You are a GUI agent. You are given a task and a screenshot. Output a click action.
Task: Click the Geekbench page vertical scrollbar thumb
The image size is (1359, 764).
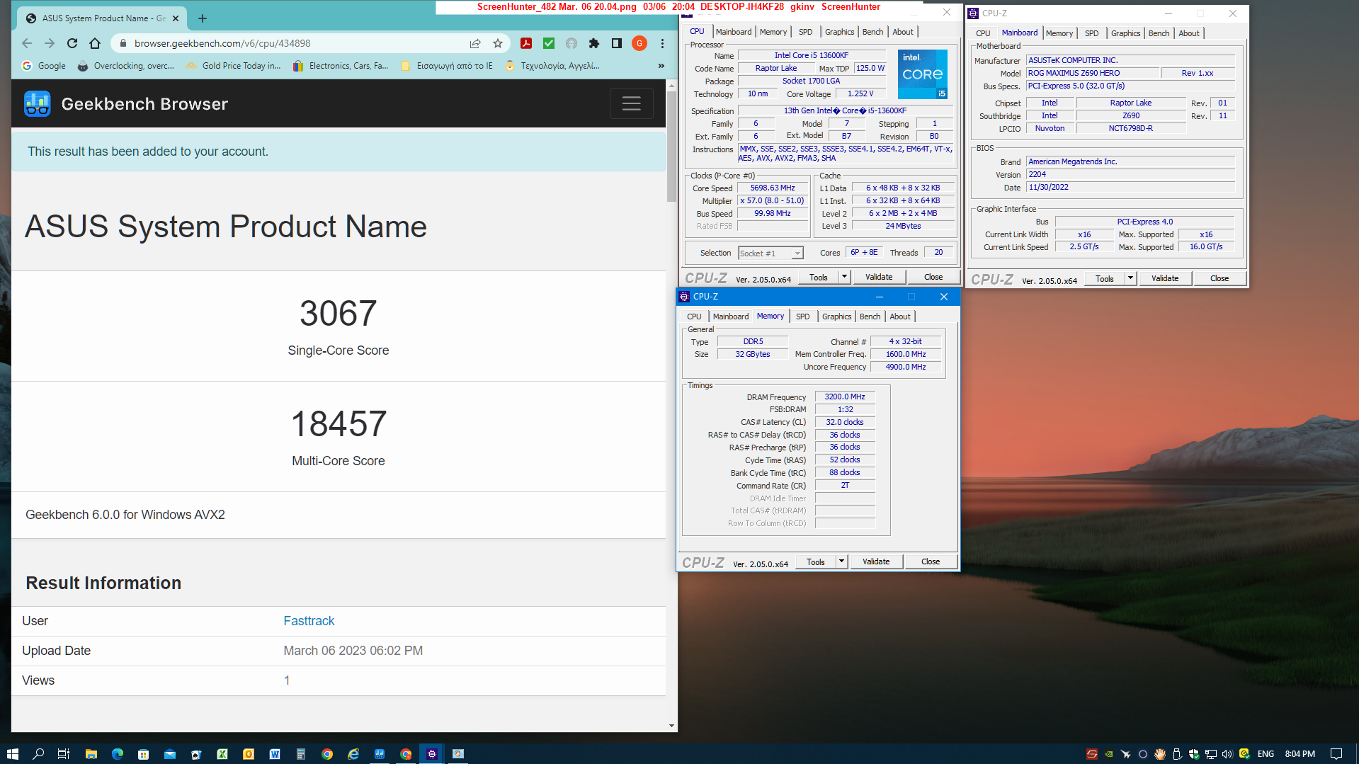[671, 147]
